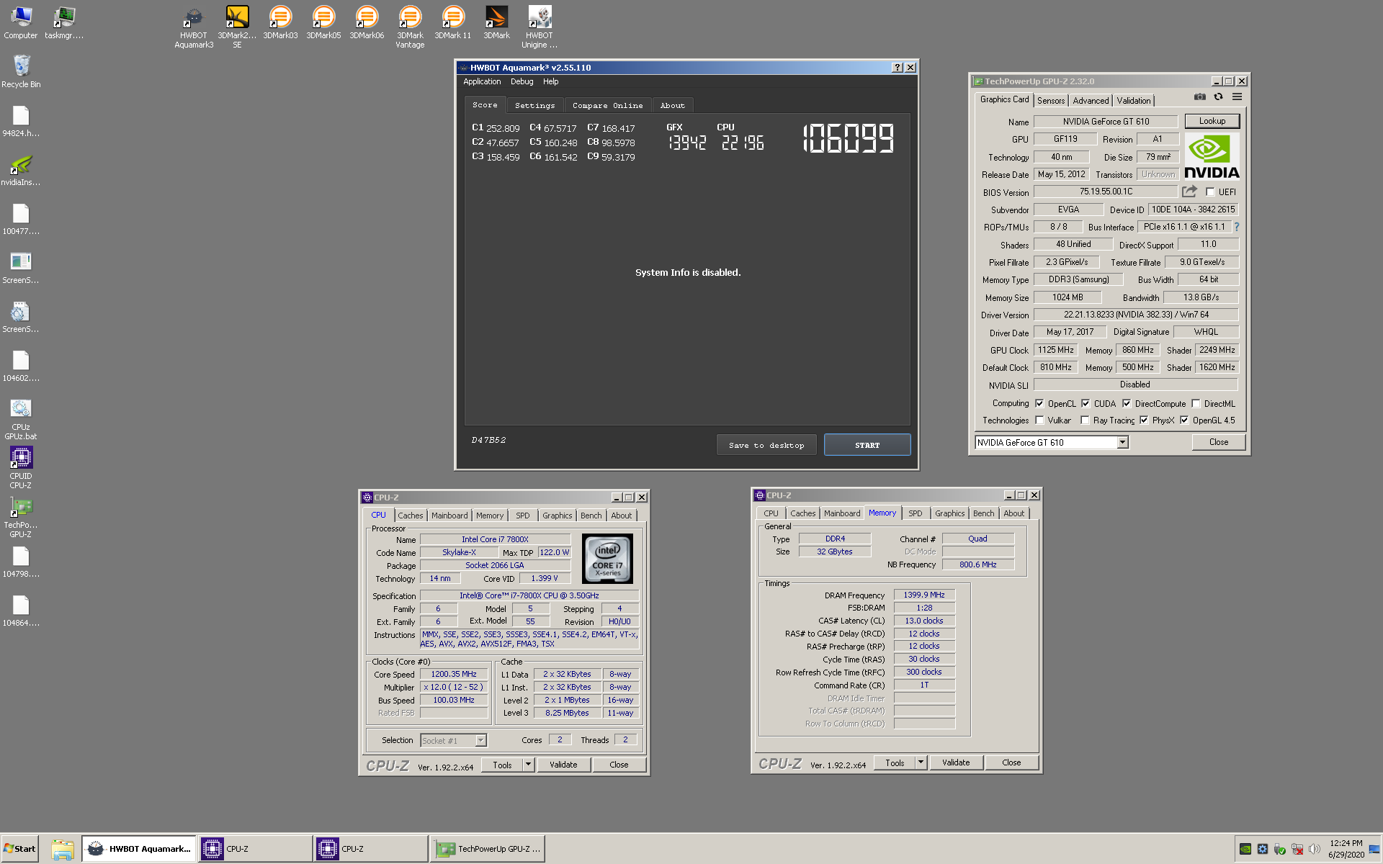Click Aquamark title bar help button
The height and width of the screenshot is (864, 1383).
(x=897, y=67)
